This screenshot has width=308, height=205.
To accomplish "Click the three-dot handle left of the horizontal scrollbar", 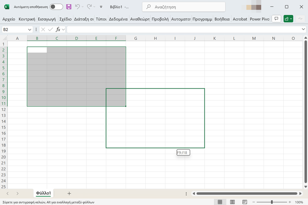I will (186, 194).
